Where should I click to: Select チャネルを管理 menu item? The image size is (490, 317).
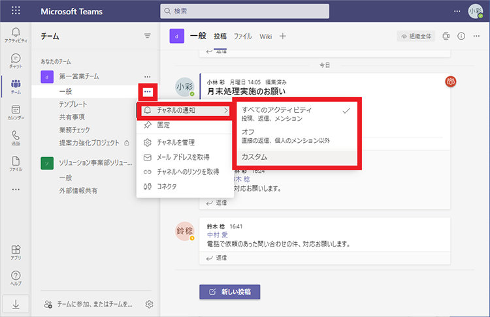coord(186,143)
